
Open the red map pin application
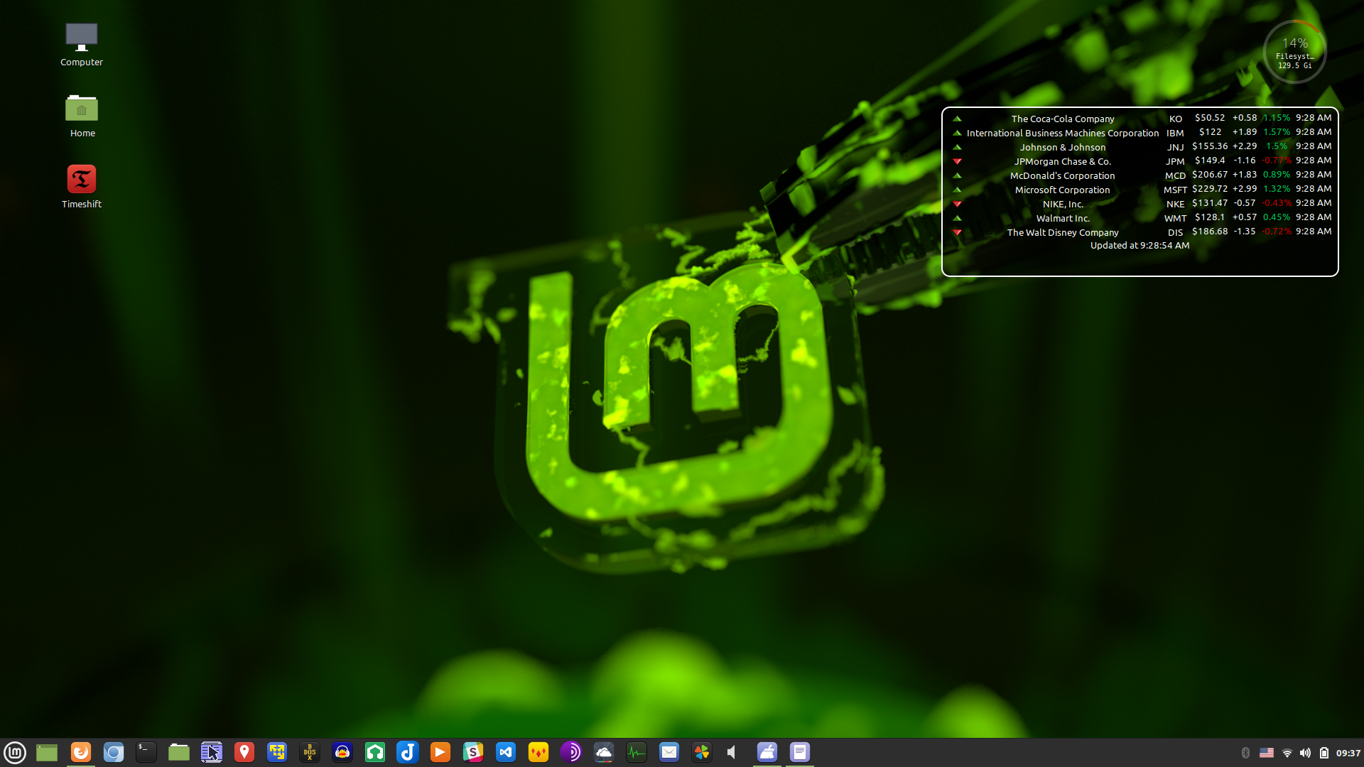244,752
